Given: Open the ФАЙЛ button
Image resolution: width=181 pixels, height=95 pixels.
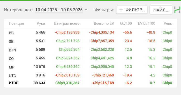Looking at the screenshot, I should (161, 10).
